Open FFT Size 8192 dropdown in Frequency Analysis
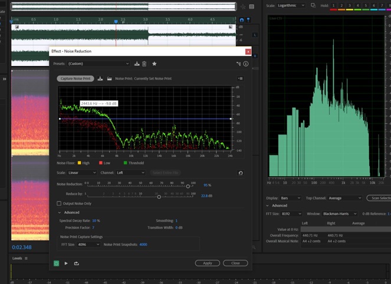 click(x=291, y=214)
